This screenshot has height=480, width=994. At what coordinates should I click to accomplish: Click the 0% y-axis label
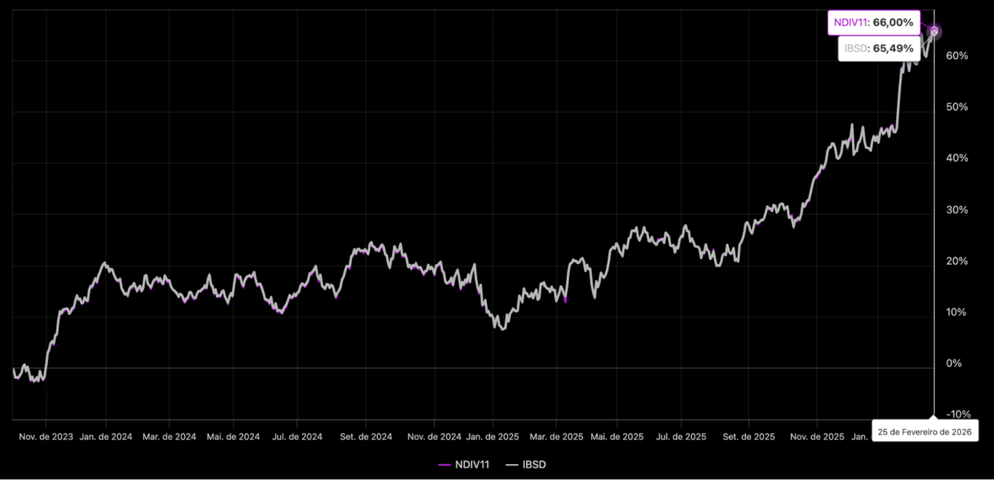pos(953,363)
